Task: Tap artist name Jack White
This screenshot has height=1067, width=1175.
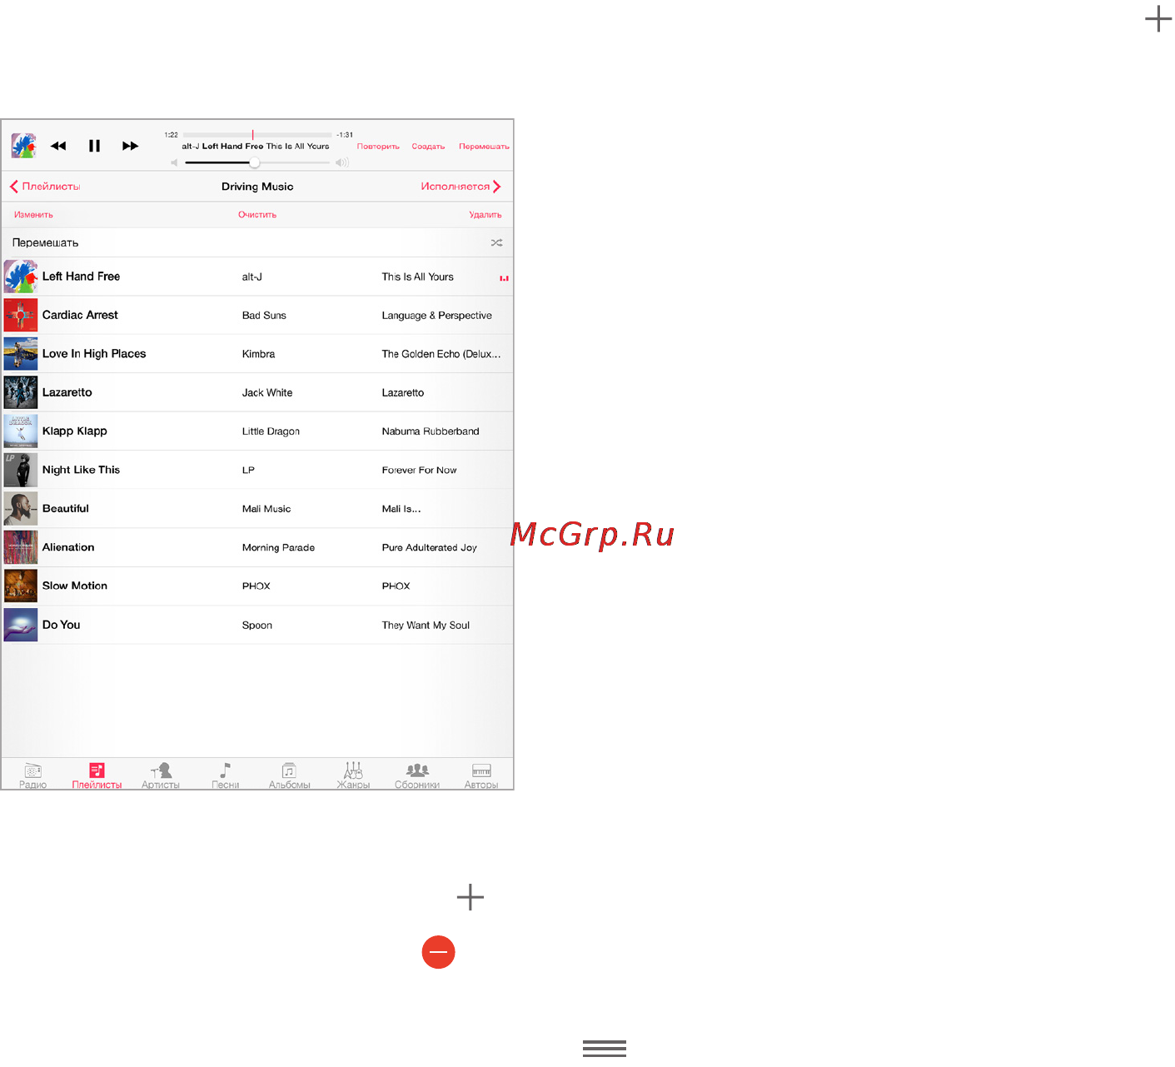Action: [x=267, y=393]
